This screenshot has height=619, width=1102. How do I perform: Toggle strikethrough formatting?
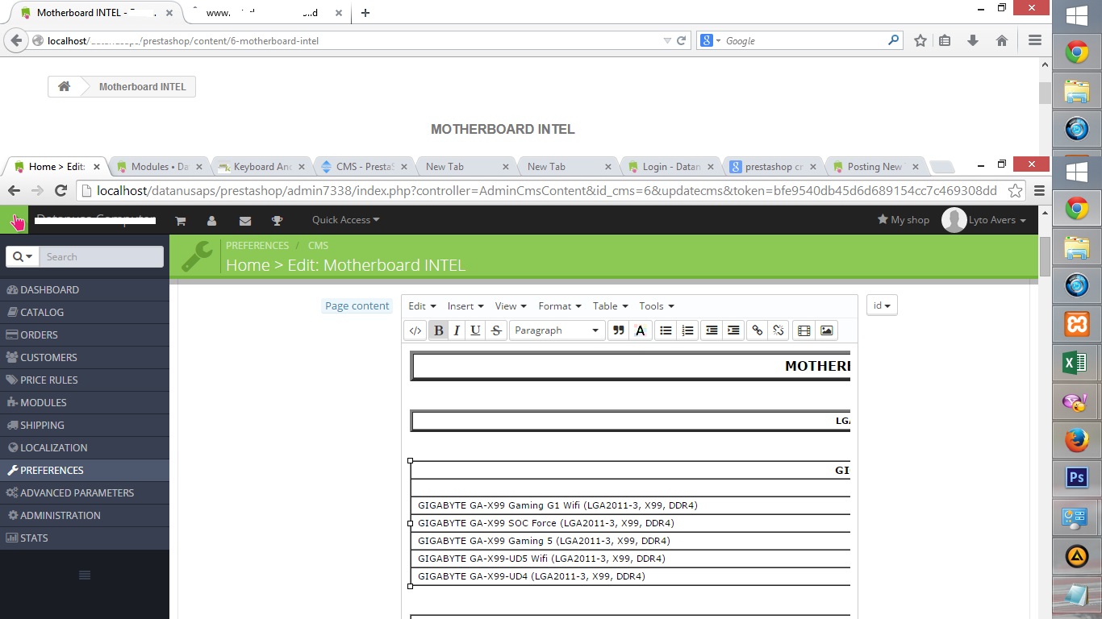pos(496,330)
